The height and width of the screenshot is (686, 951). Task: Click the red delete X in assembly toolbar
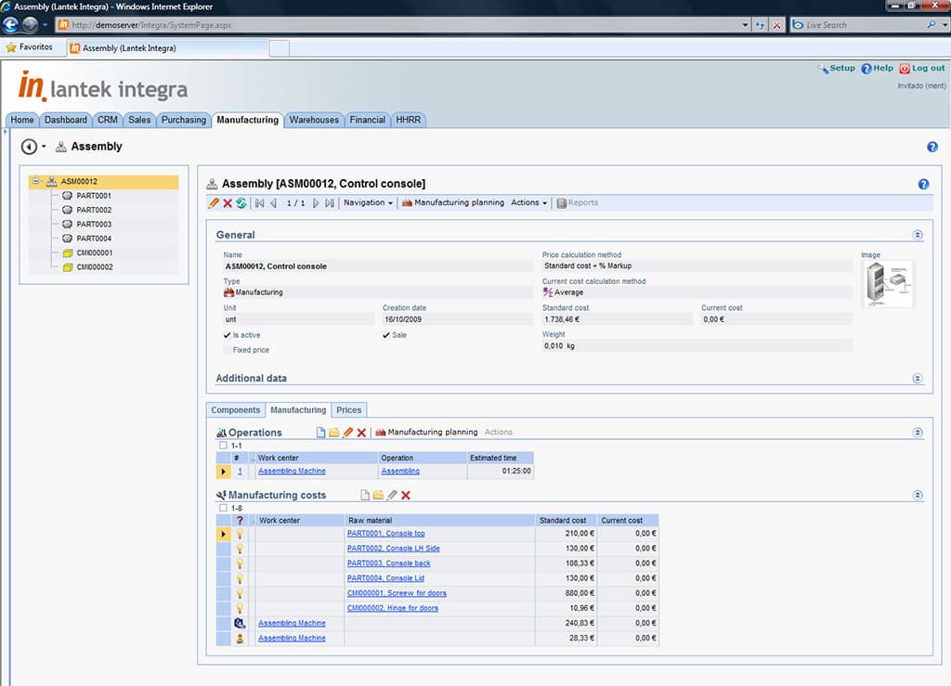pyautogui.click(x=228, y=202)
